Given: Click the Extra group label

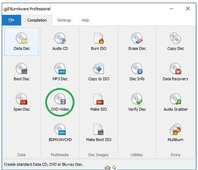Looking at the screenshot, I should (x=175, y=155).
